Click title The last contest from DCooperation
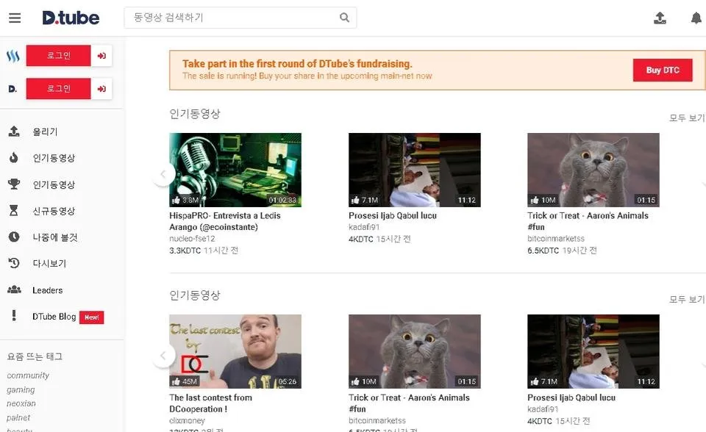The width and height of the screenshot is (706, 432). point(210,403)
